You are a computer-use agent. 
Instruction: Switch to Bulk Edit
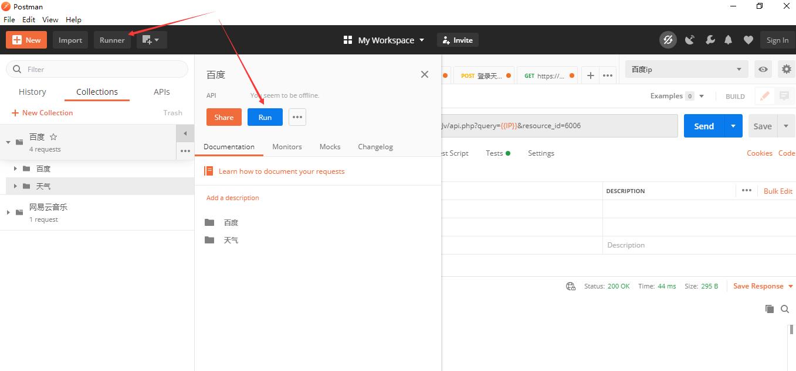[x=778, y=191]
